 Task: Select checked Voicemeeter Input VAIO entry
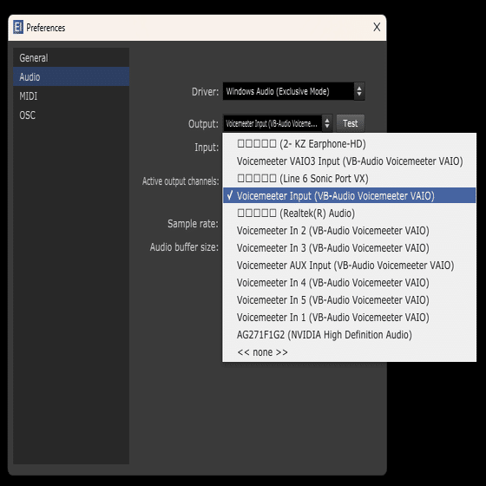[349, 195]
